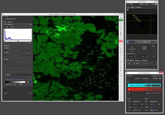Select the ellipse ROI drawing tool
Screen dimensions: 165x115
pos(121,46)
